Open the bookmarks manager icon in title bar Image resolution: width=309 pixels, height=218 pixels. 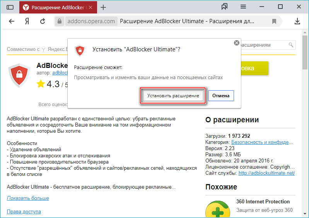point(224,7)
